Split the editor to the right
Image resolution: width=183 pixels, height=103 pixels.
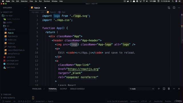(x=174, y=8)
